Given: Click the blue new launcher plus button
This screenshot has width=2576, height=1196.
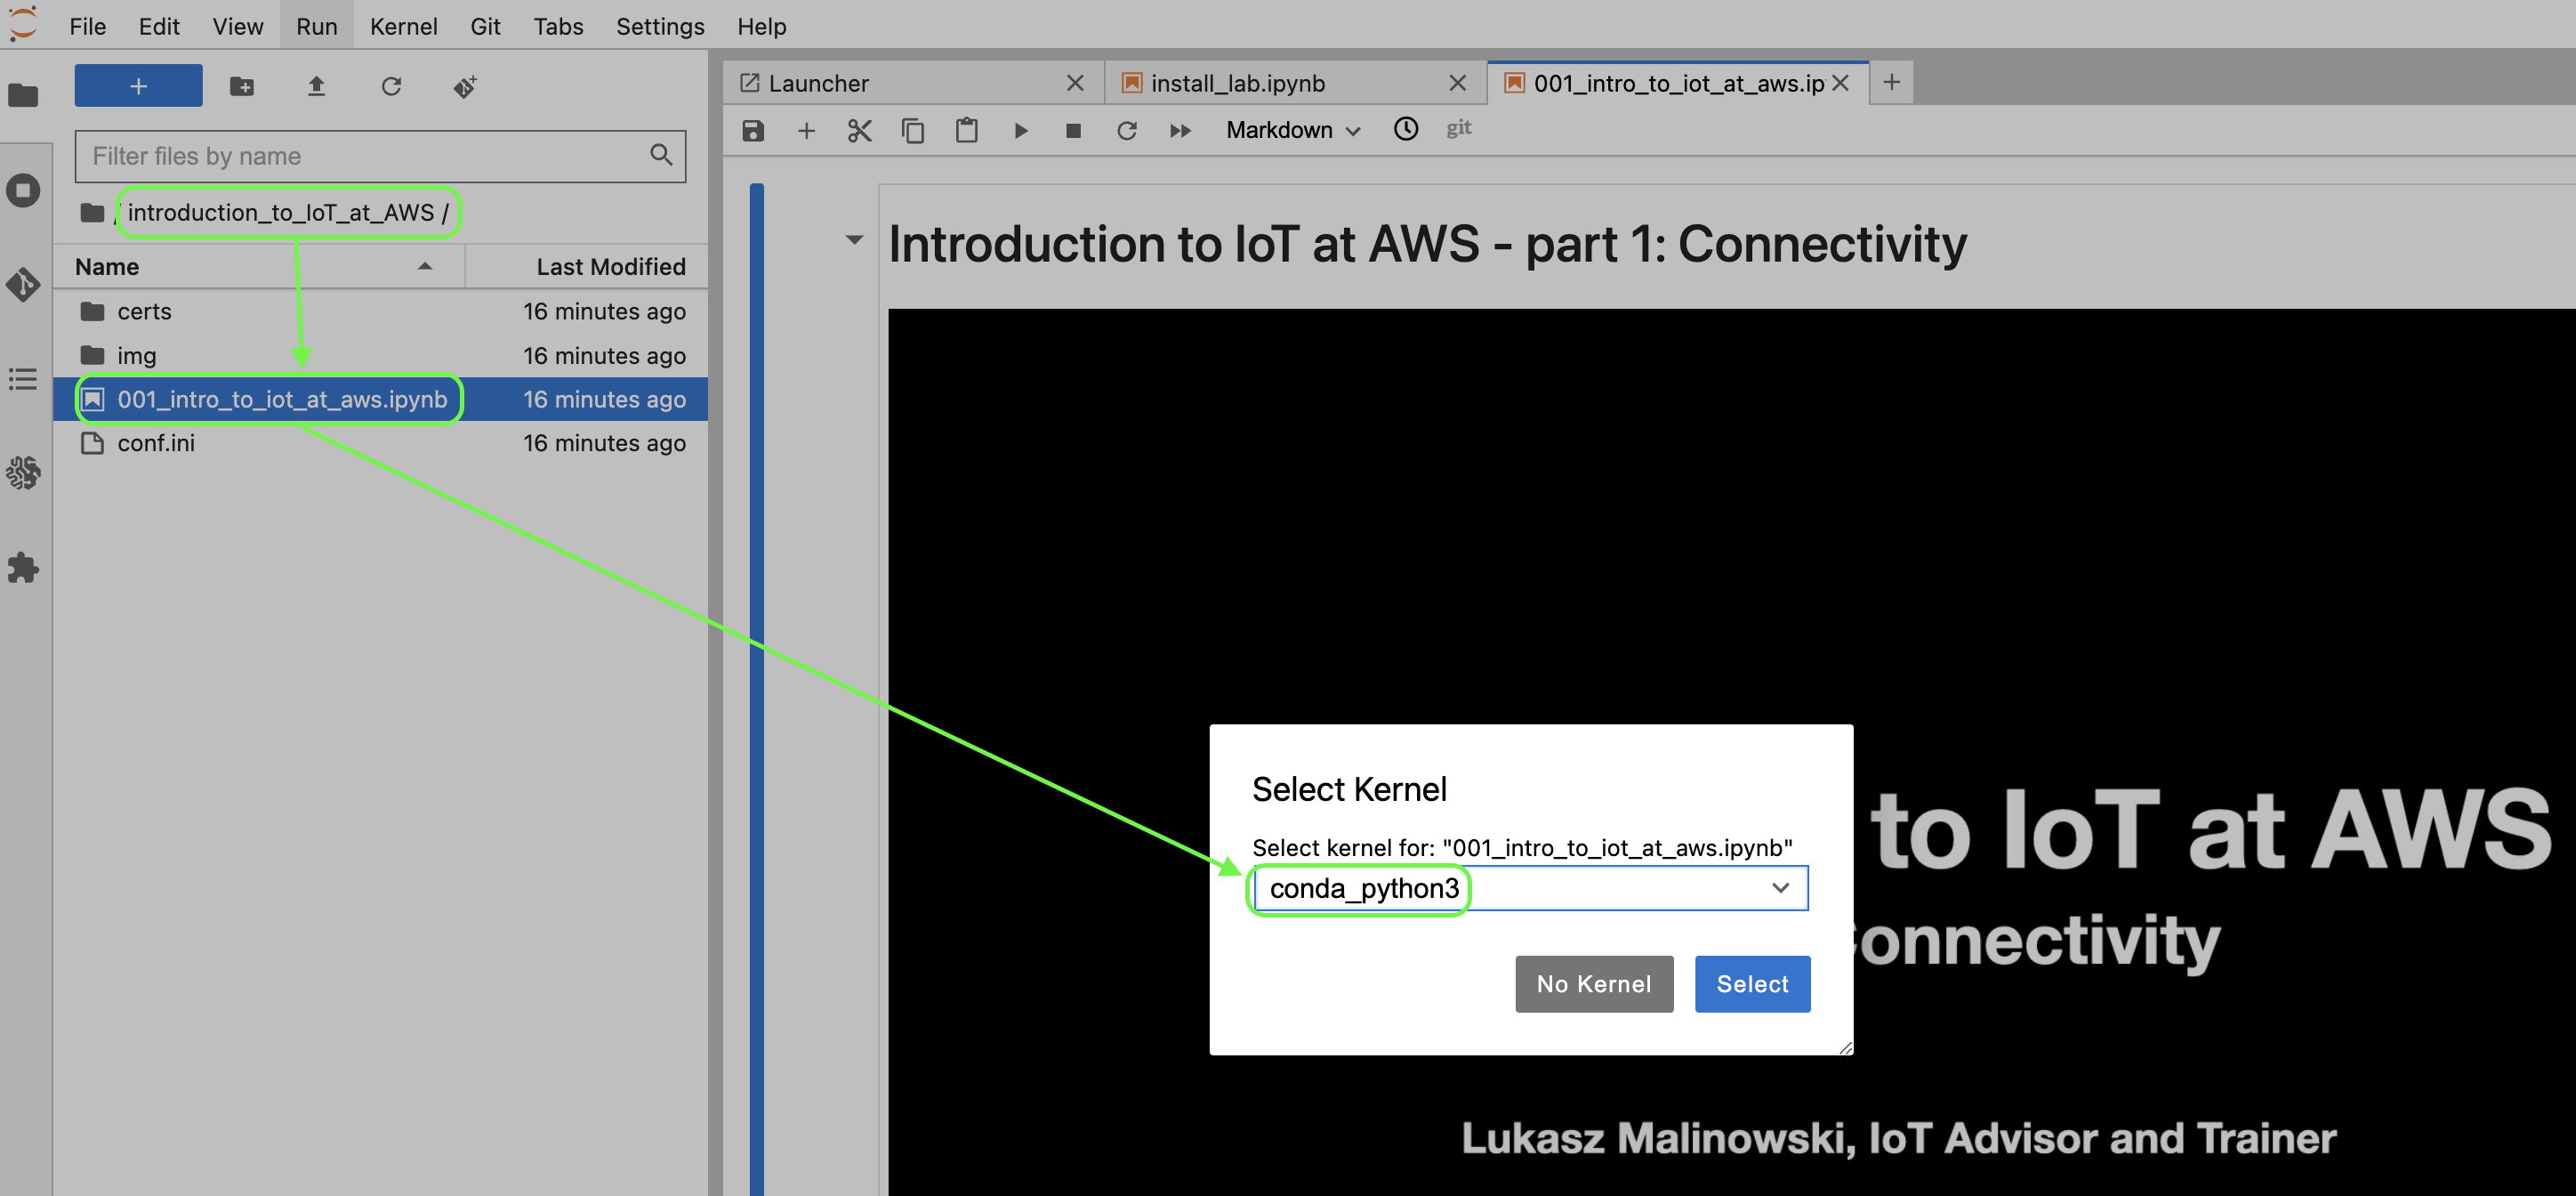Looking at the screenshot, I should pos(138,86).
